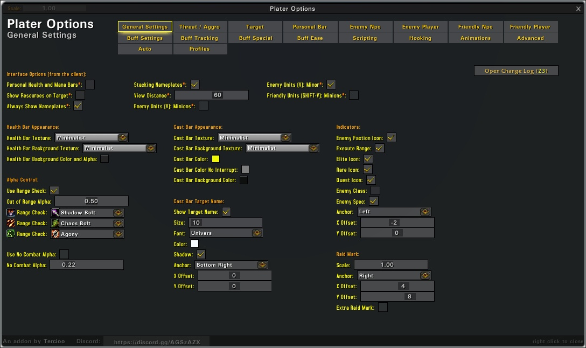Open the Health Bar Texture dropdown
Screen dimensions: 586x348
(x=92, y=138)
